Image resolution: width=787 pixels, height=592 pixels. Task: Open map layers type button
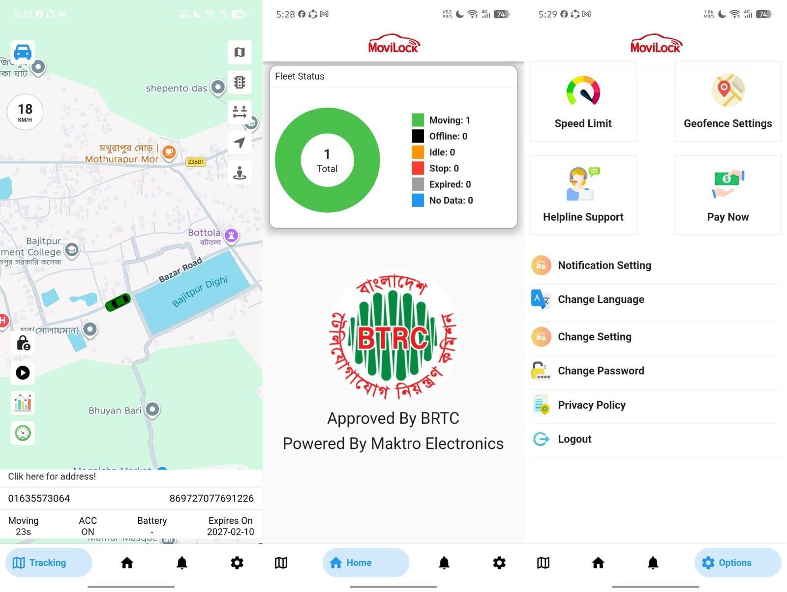tap(240, 52)
